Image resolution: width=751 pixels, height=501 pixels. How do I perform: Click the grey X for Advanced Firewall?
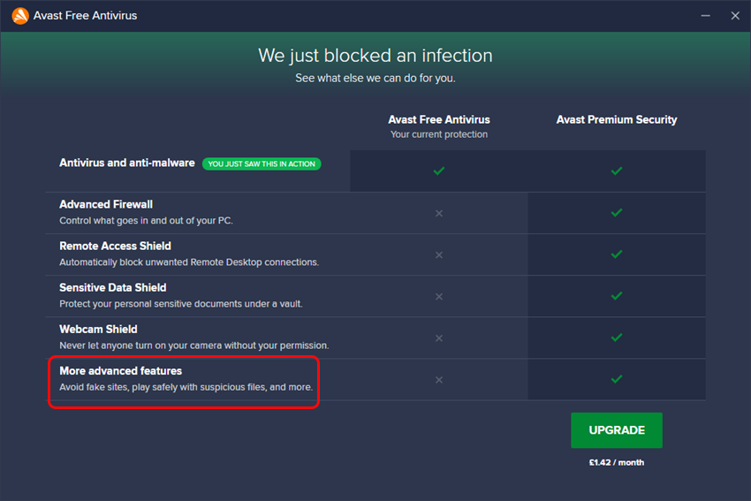pos(439,213)
